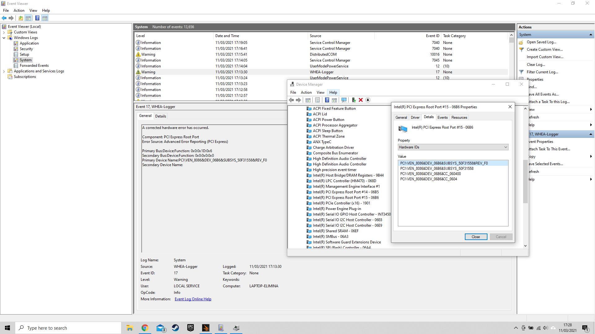
Task: Show hidden system tray icons
Action: [516, 328]
